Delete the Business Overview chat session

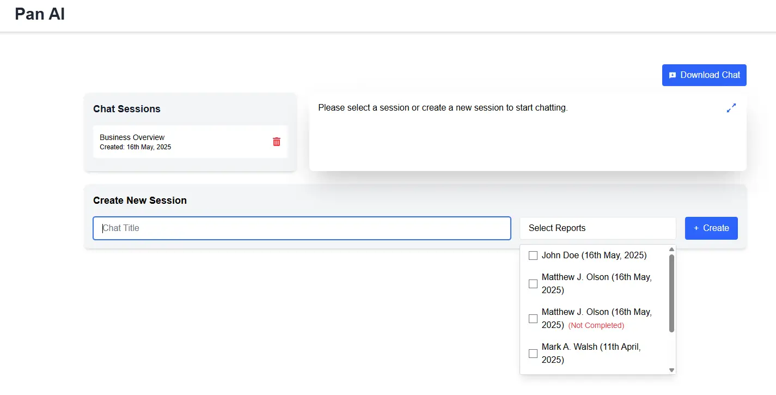(277, 142)
